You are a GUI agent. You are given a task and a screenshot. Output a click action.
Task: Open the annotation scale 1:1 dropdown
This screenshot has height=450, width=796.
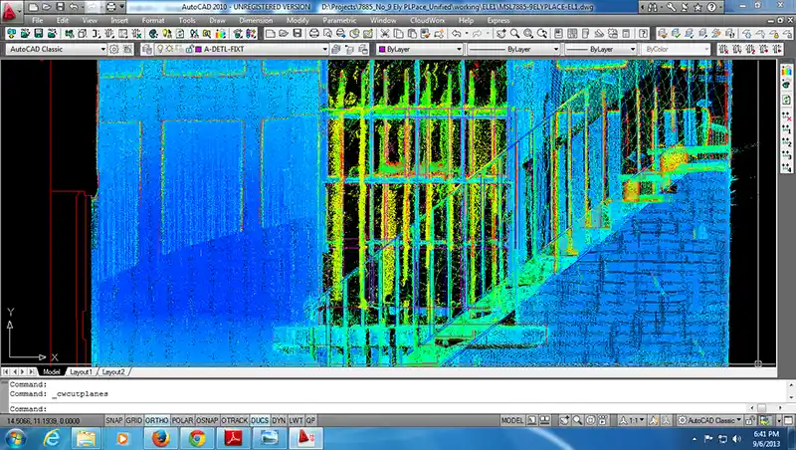point(633,420)
